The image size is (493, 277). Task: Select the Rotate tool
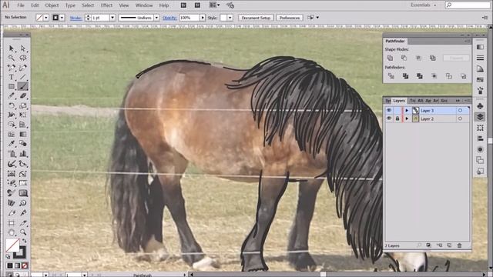[x=12, y=105]
